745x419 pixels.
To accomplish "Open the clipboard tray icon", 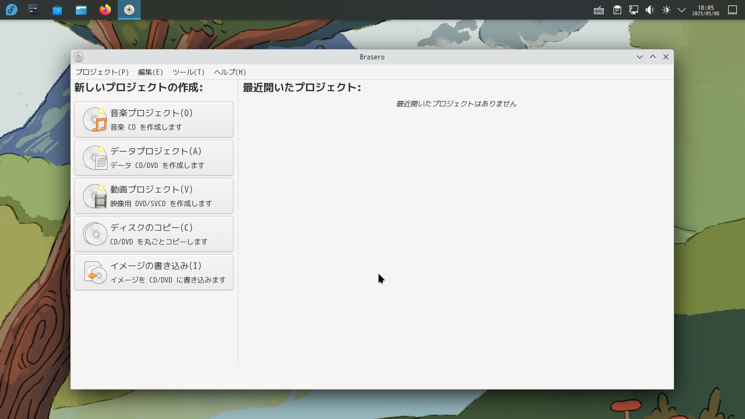I will point(617,10).
